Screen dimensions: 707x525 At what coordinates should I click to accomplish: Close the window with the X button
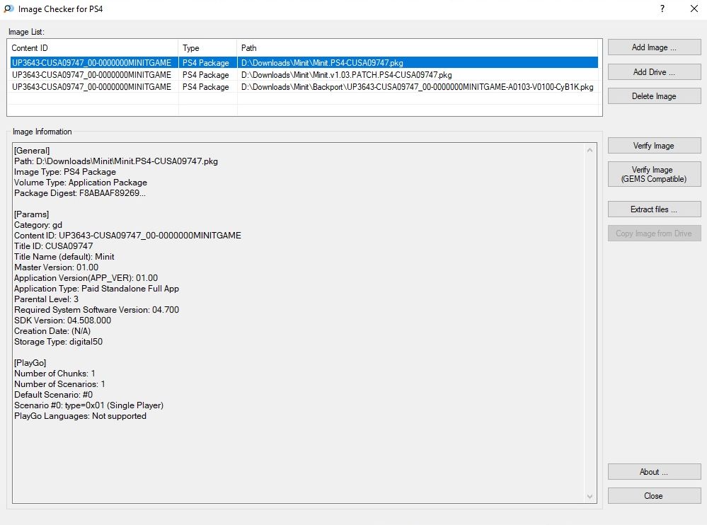tap(694, 8)
